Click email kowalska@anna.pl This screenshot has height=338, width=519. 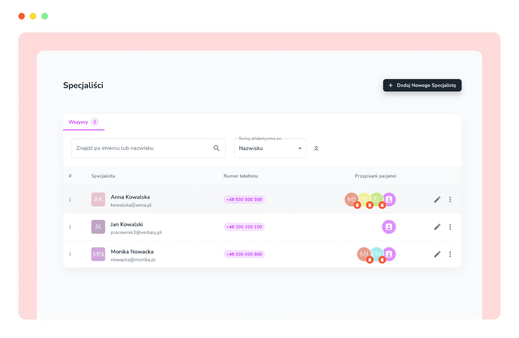pyautogui.click(x=131, y=205)
